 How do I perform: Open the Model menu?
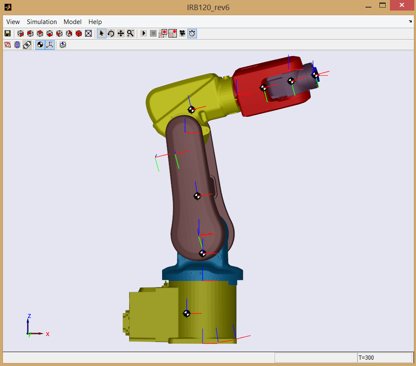(72, 22)
